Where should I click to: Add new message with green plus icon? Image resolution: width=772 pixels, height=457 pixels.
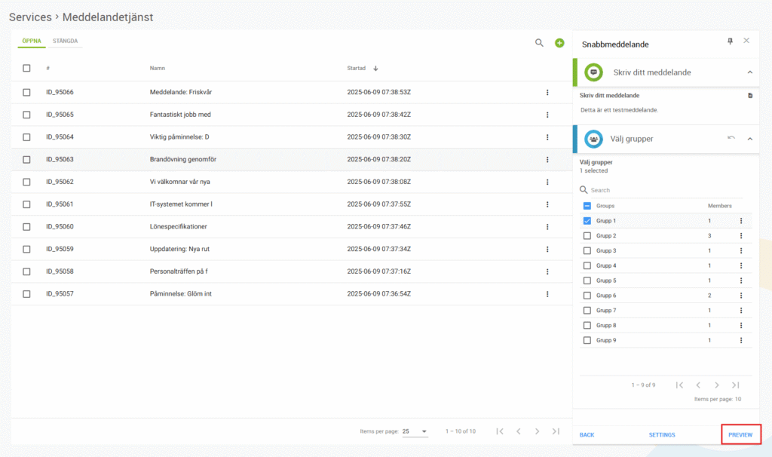tap(559, 43)
